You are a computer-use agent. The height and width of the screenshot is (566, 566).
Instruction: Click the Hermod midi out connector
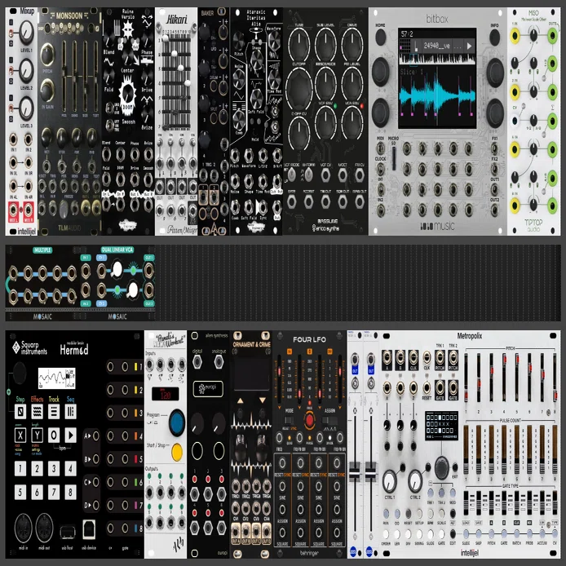pos(45,528)
